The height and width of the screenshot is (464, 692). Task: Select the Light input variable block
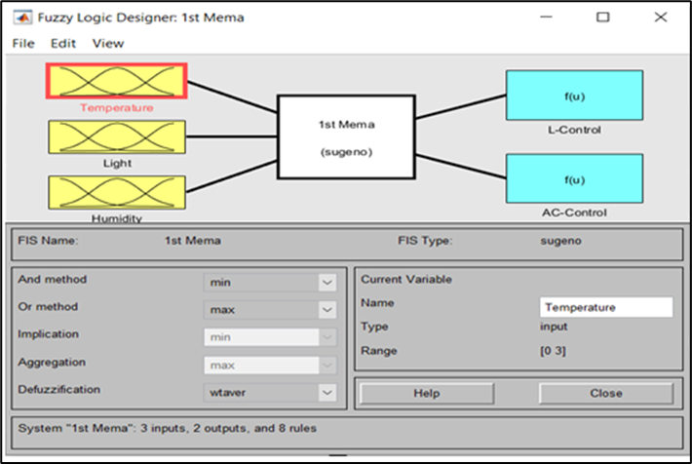coord(117,137)
